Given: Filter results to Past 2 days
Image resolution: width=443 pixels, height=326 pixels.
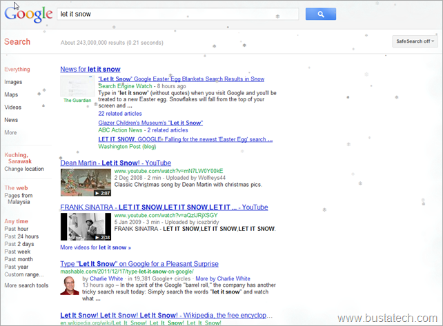Looking at the screenshot, I should point(19,244).
